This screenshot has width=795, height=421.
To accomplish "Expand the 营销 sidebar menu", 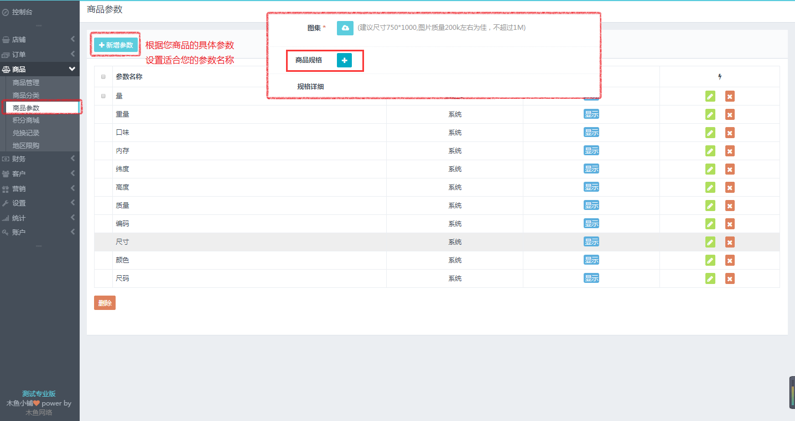I will (39, 189).
